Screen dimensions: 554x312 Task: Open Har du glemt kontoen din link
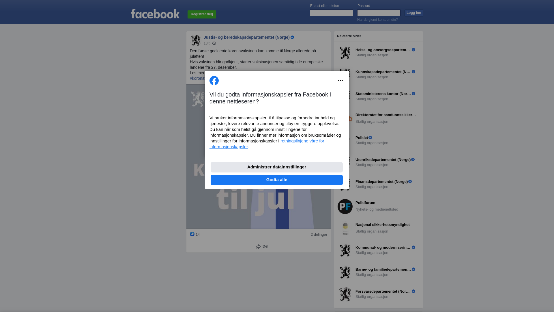377,20
